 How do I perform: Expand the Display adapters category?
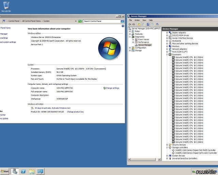point(167,33)
